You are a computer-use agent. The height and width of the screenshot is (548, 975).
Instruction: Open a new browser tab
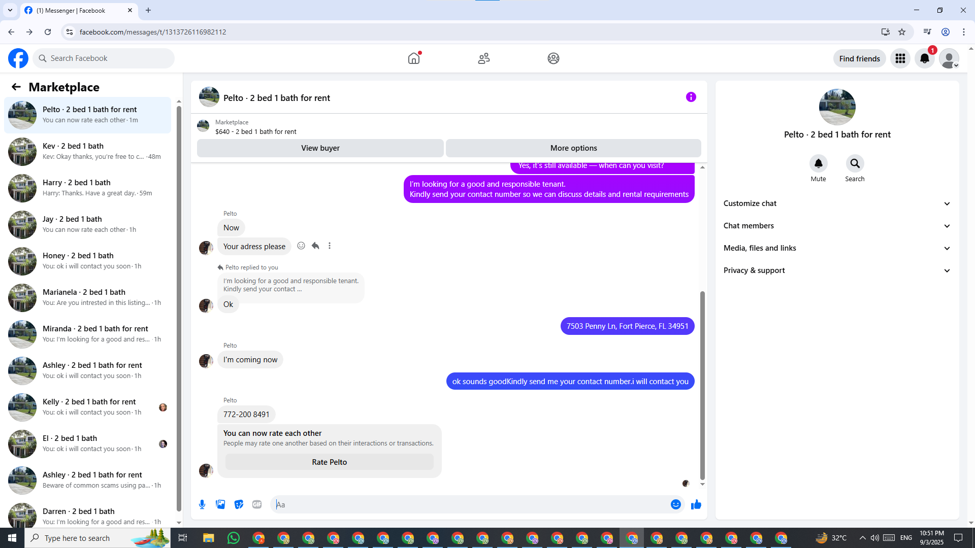click(x=148, y=10)
